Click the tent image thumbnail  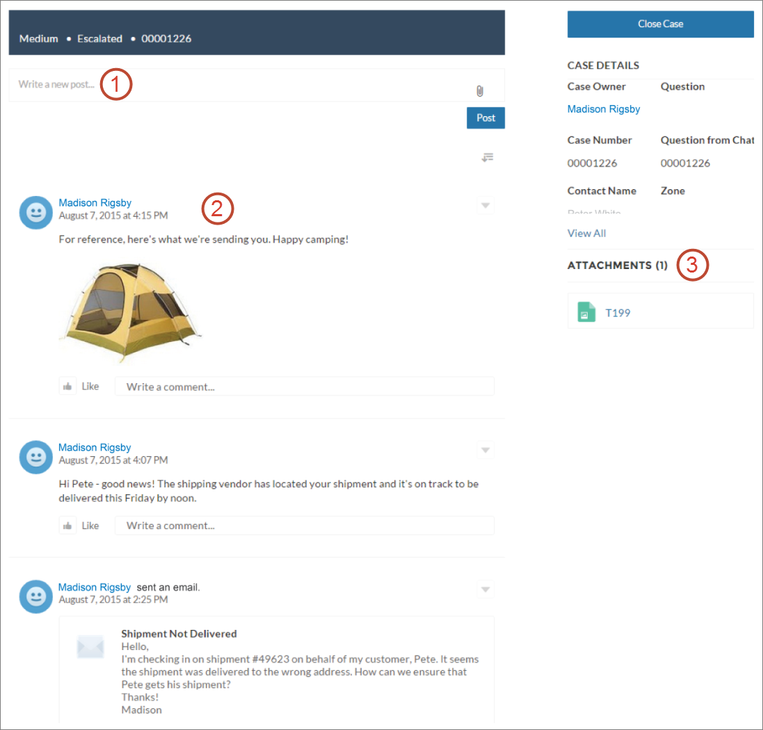pos(131,311)
